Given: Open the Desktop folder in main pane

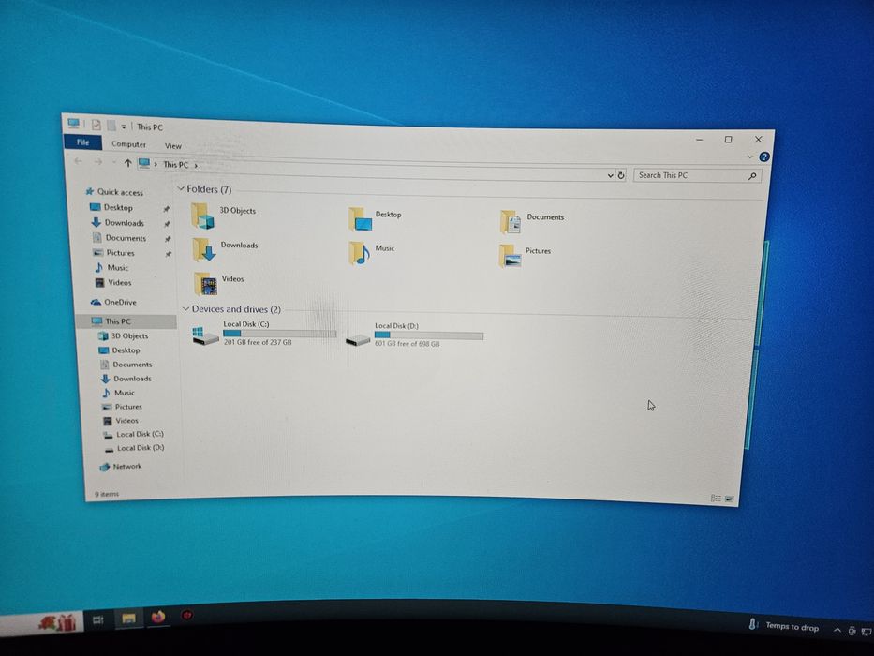Looking at the screenshot, I should coord(360,219).
